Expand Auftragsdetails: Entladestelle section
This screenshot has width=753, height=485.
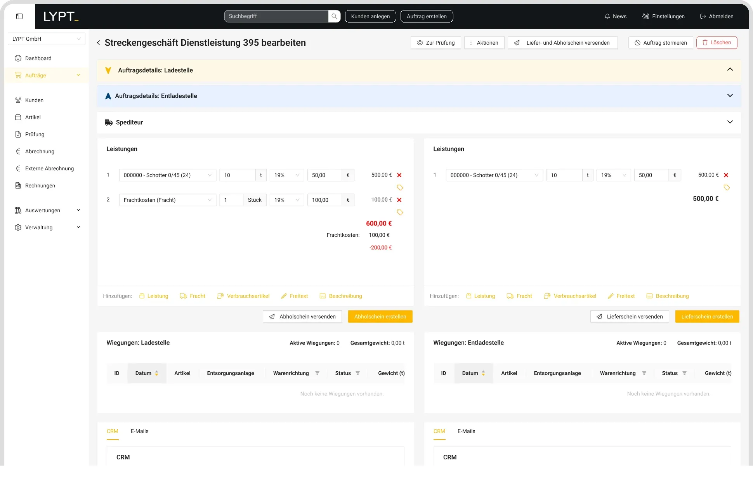tap(730, 95)
